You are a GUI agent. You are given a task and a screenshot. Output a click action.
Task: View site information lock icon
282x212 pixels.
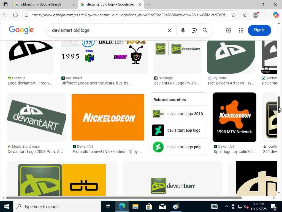(x=26, y=15)
